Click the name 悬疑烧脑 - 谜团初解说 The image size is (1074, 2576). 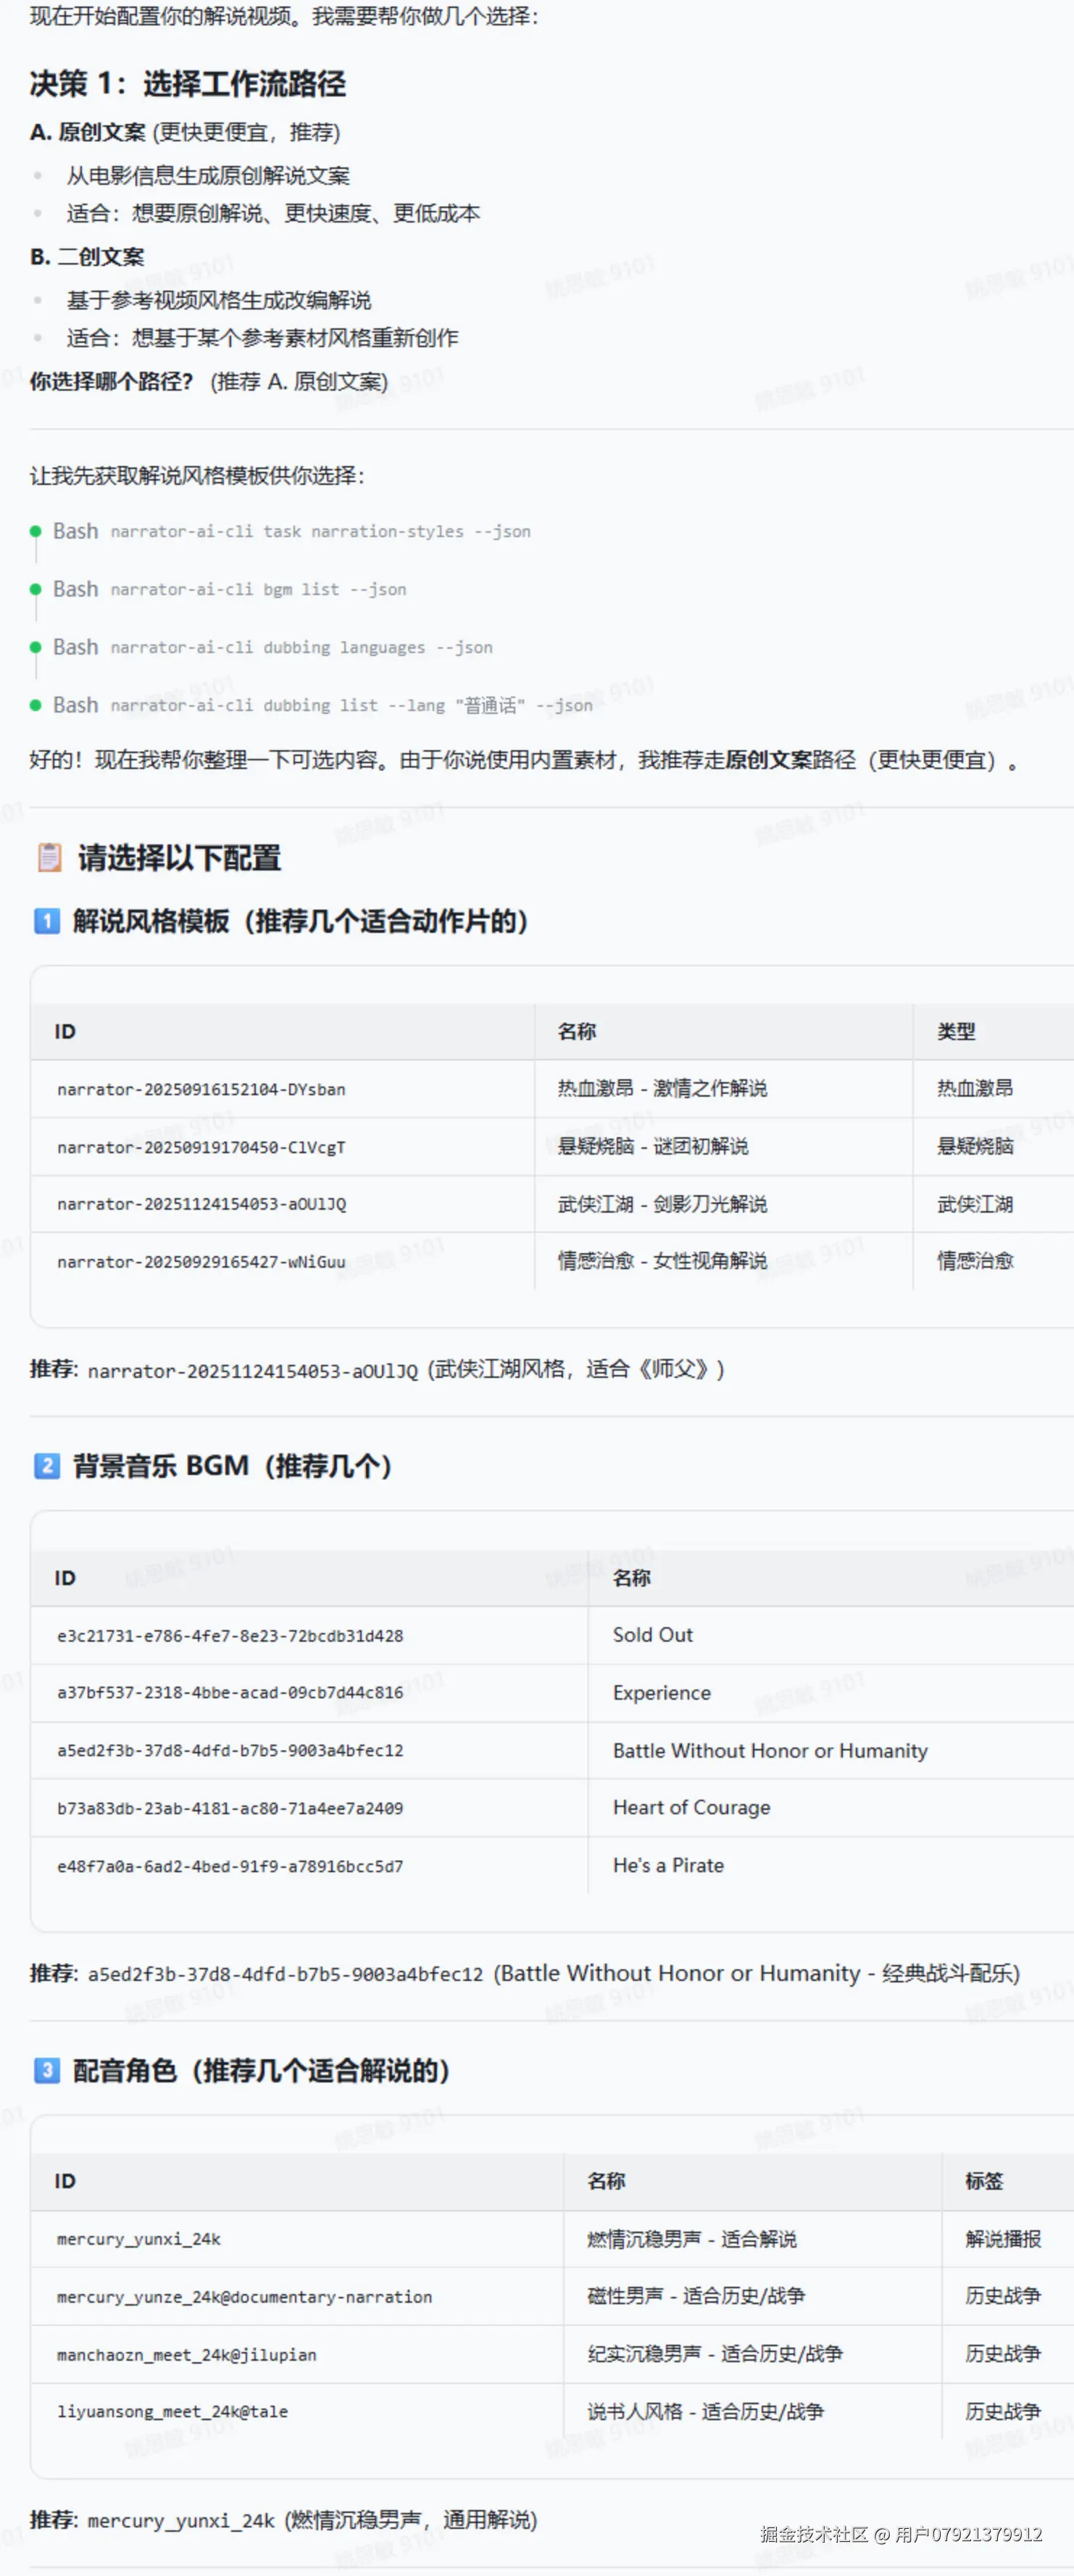[x=653, y=1146]
